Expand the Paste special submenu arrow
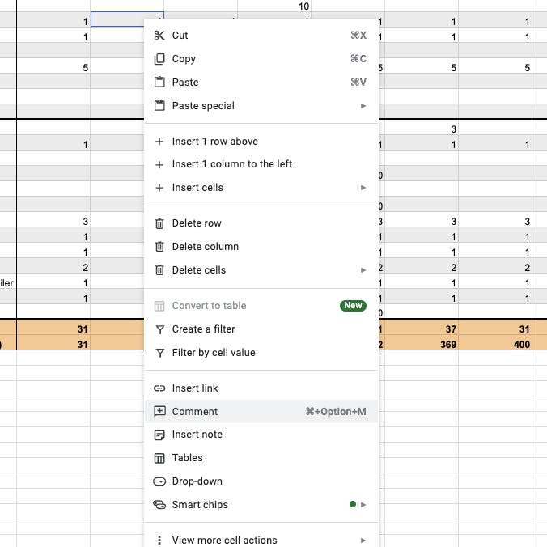Viewport: 547px width, 547px height. (363, 106)
